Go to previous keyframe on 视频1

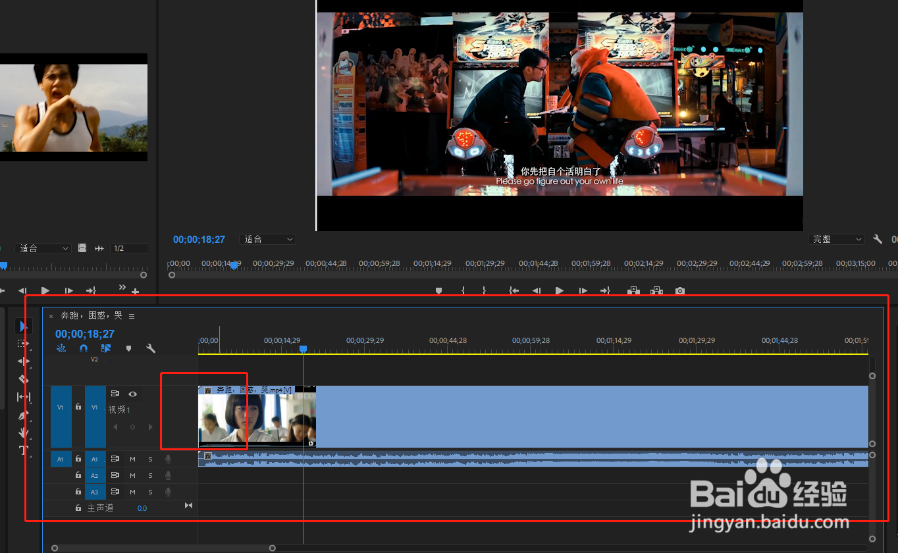pyautogui.click(x=115, y=427)
